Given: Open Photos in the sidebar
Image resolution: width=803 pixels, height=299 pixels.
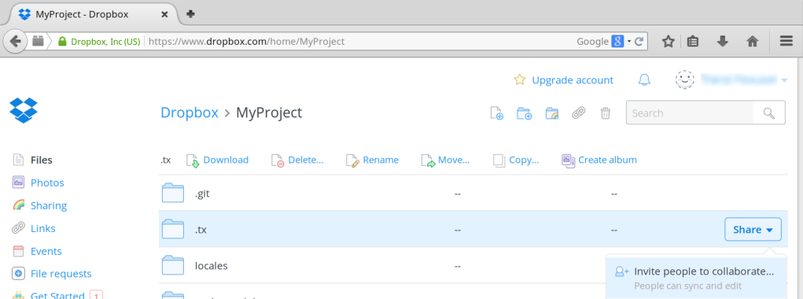Looking at the screenshot, I should click(47, 183).
